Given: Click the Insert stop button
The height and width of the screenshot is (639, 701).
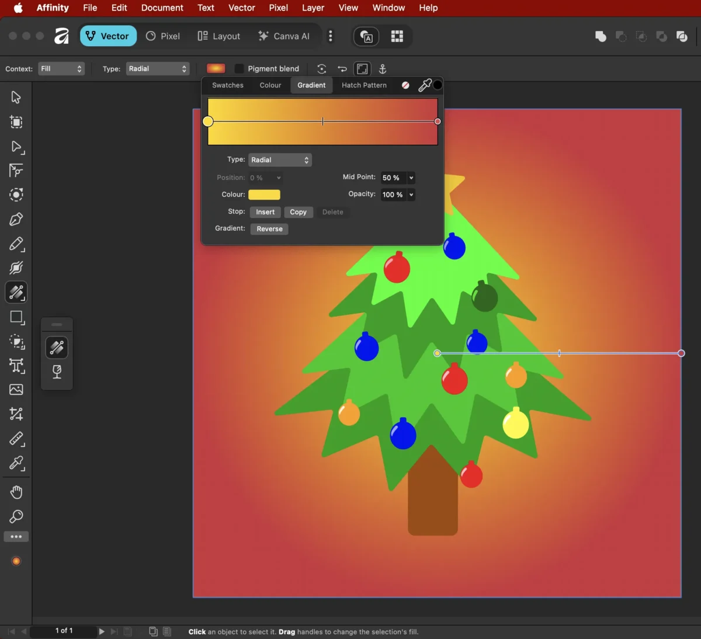Looking at the screenshot, I should 265,212.
